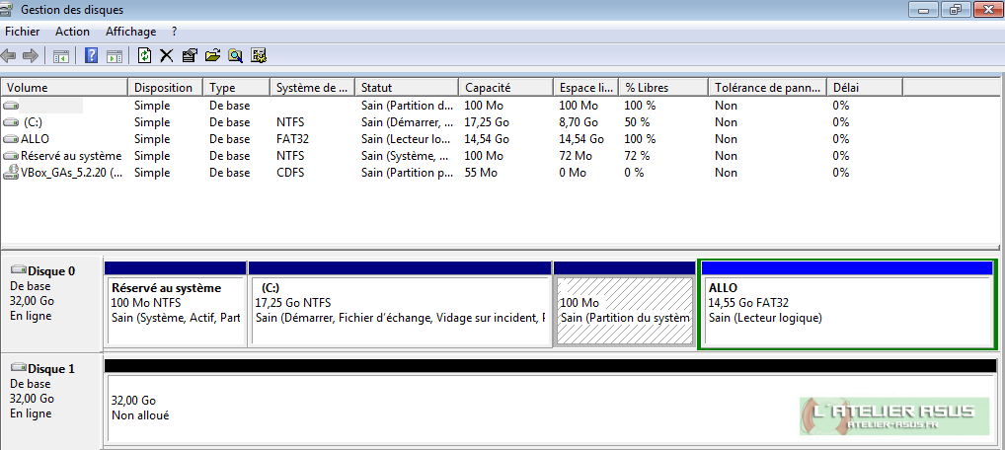
Task: Open the Fichier menu
Action: (x=22, y=32)
